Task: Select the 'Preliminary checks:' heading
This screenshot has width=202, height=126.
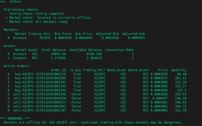Action: 22,10
